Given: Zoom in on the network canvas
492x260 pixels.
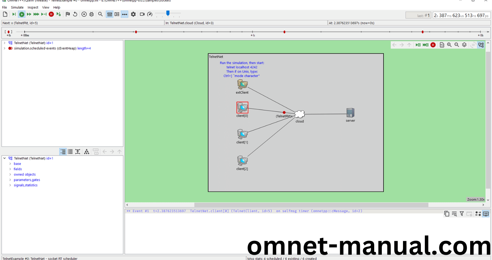Looking at the screenshot, I should click(449, 45).
